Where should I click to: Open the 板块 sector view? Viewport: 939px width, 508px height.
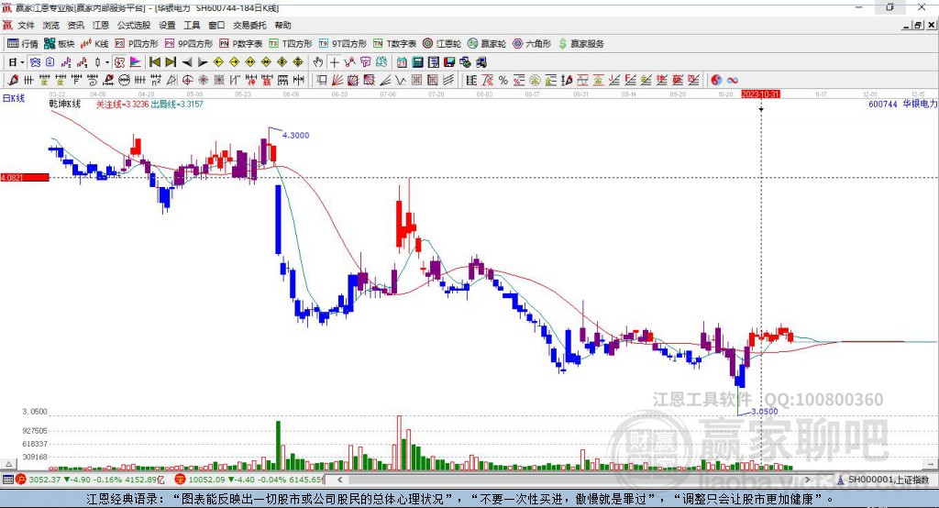(60, 44)
